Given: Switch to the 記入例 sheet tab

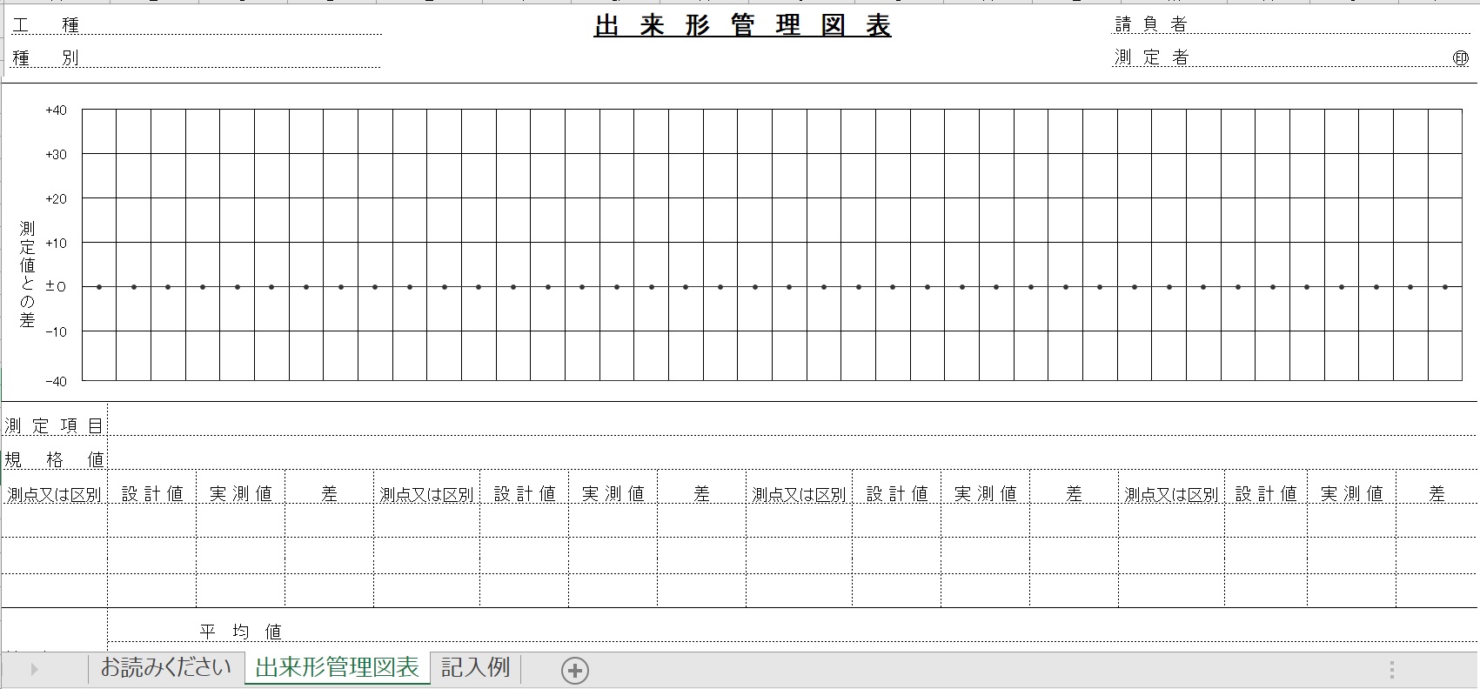Looking at the screenshot, I should point(475,668).
